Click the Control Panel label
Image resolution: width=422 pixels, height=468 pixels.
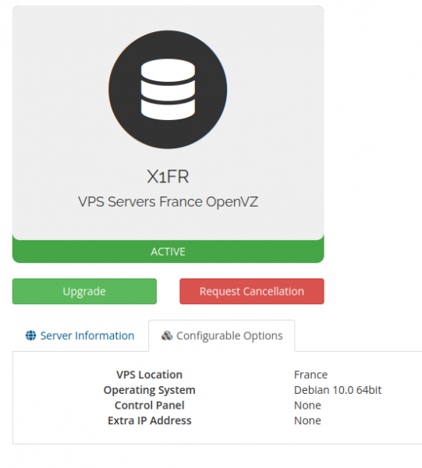[x=149, y=406]
